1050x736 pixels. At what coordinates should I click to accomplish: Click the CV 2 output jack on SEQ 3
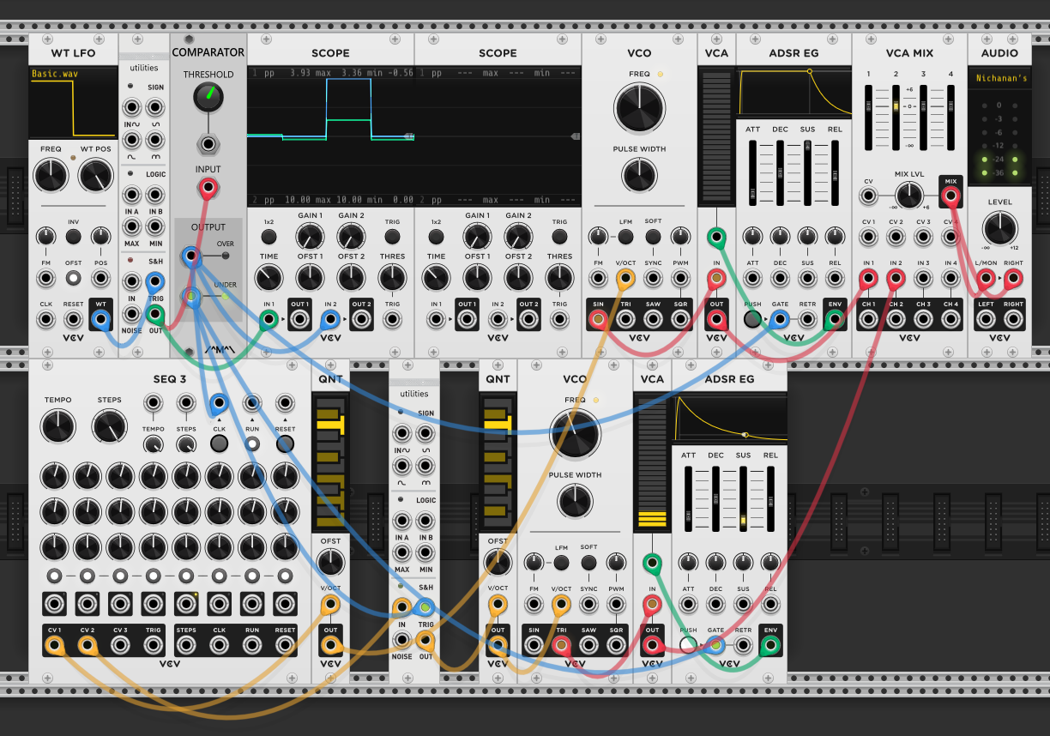click(x=87, y=646)
